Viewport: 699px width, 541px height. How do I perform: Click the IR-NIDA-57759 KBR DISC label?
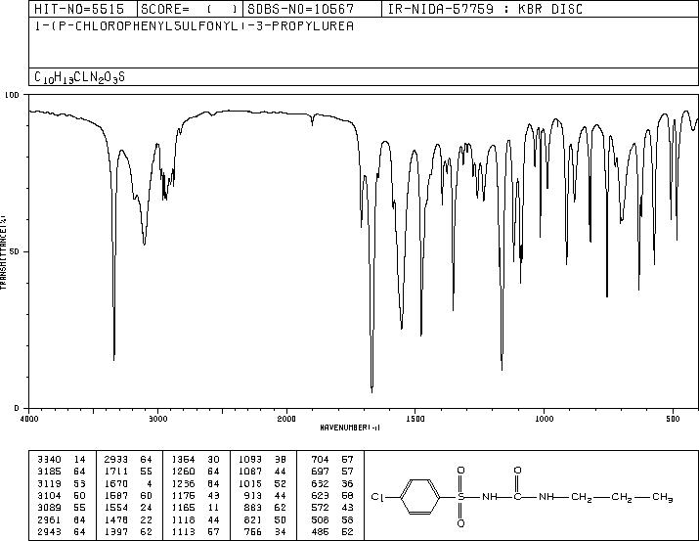485,9
